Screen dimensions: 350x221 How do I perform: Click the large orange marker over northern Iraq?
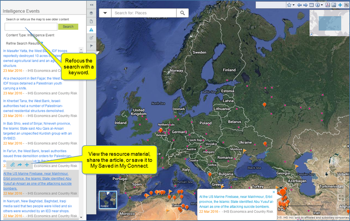tap(283, 192)
